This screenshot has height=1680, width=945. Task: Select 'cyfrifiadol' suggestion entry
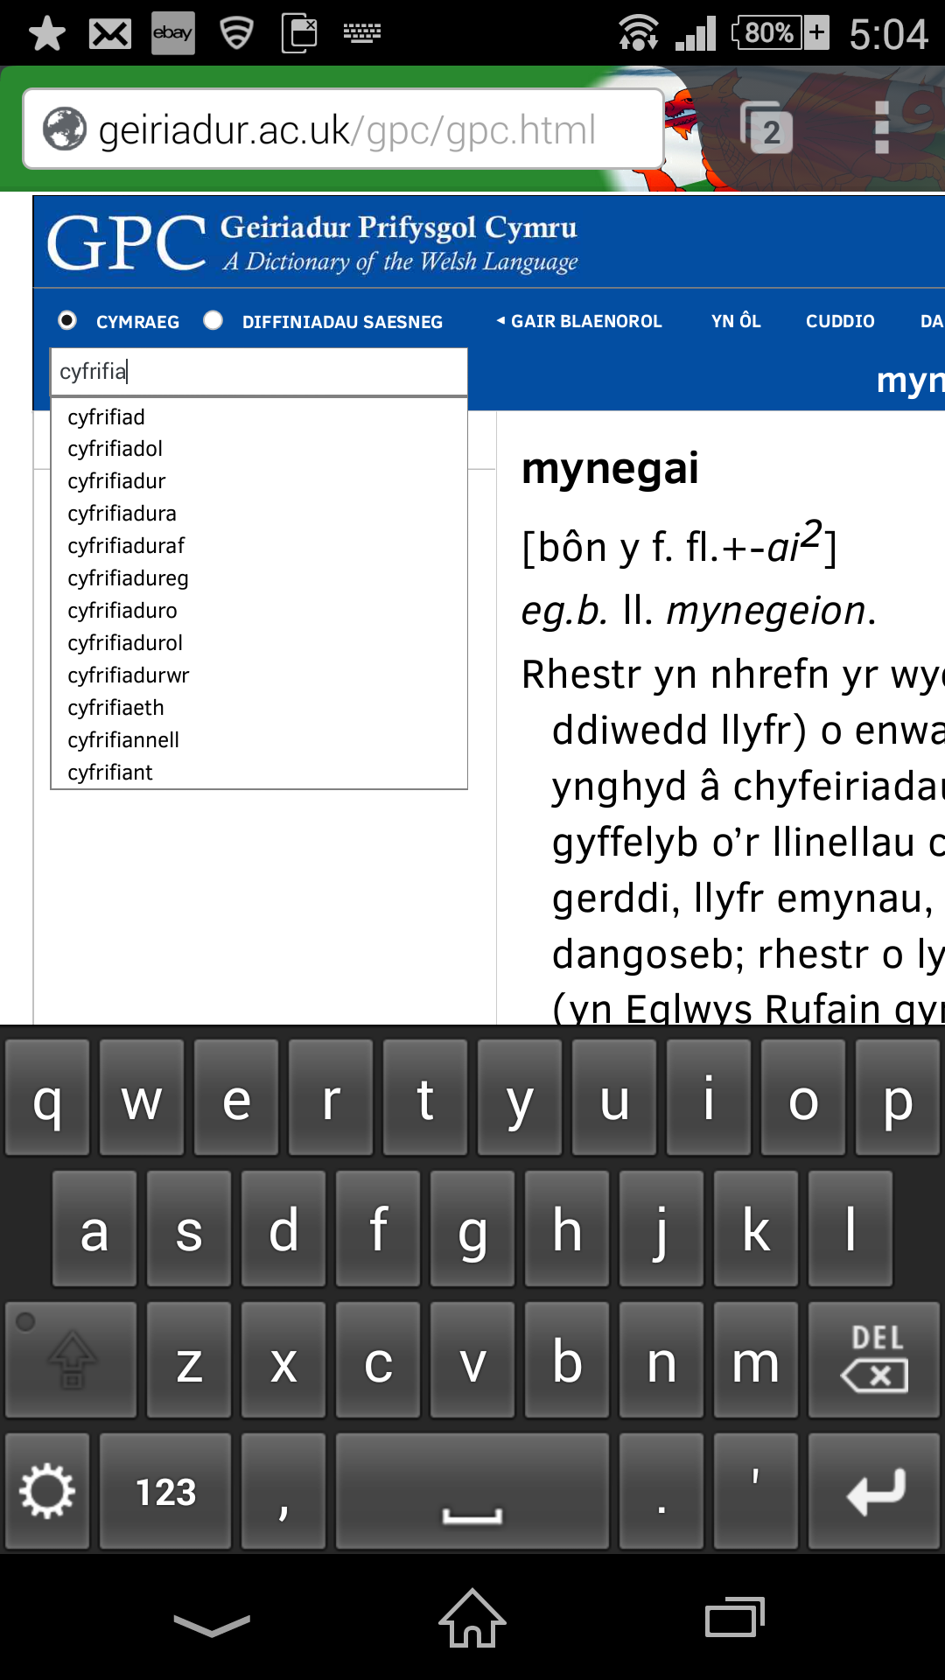[x=115, y=449]
